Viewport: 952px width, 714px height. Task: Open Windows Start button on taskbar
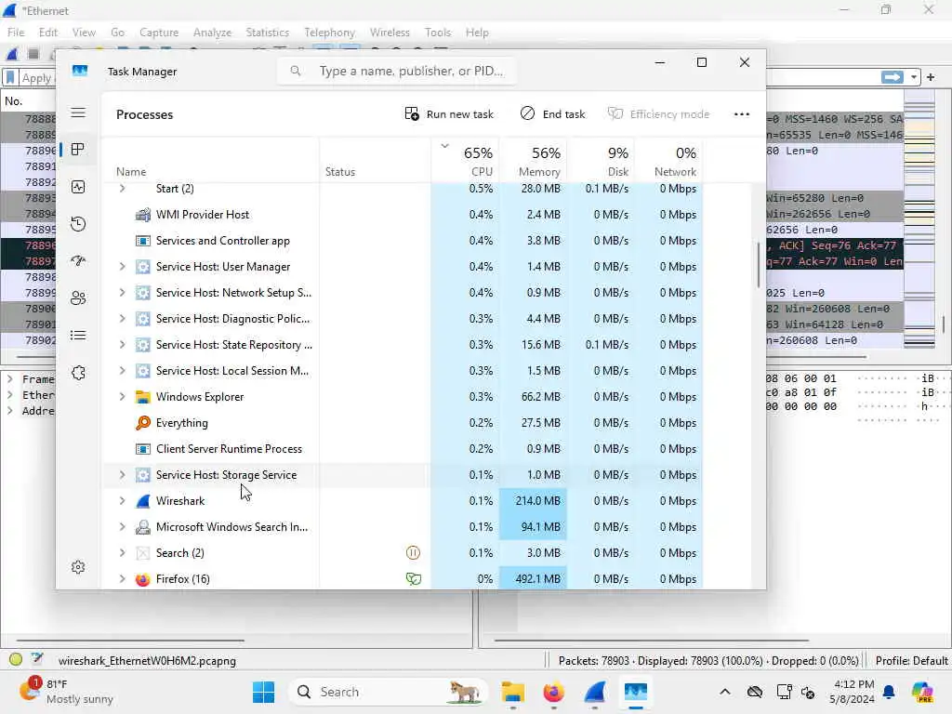[263, 692]
